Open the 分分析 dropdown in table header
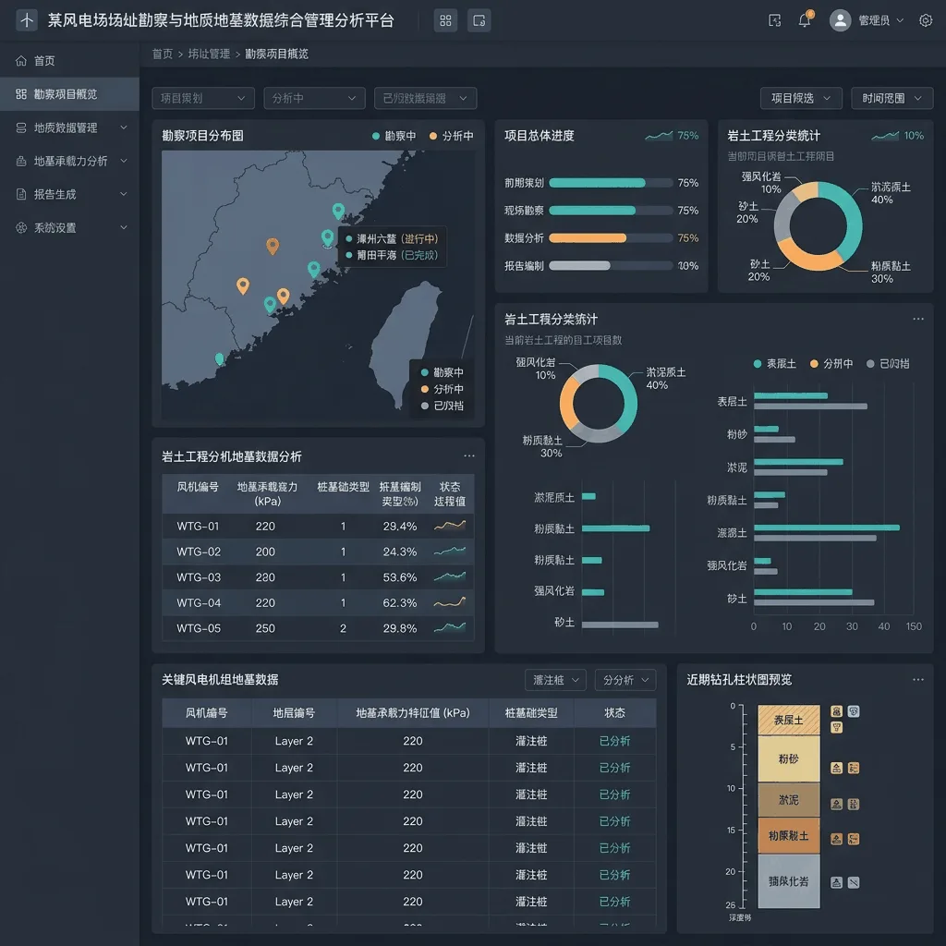Screen dimensions: 946x946 (625, 680)
